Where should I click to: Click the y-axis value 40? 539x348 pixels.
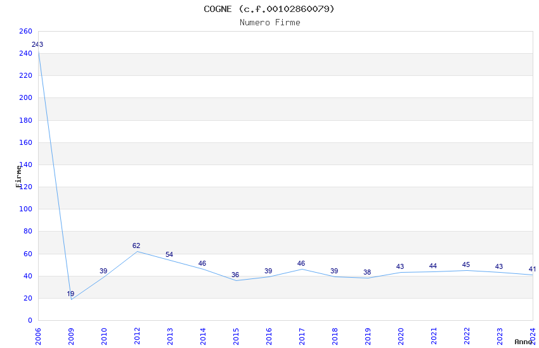coord(28,277)
